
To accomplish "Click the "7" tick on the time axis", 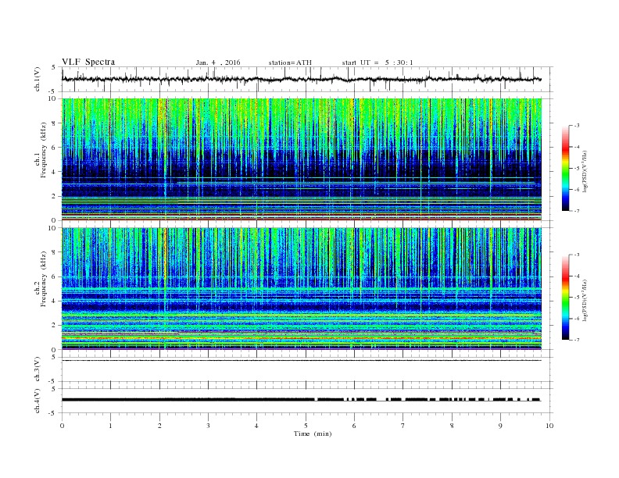I will pos(403,426).
